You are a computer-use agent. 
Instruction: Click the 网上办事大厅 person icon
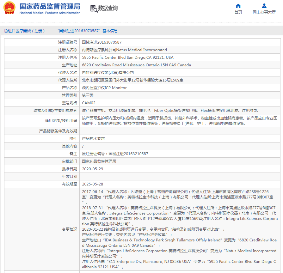pyautogui.click(x=264, y=6)
